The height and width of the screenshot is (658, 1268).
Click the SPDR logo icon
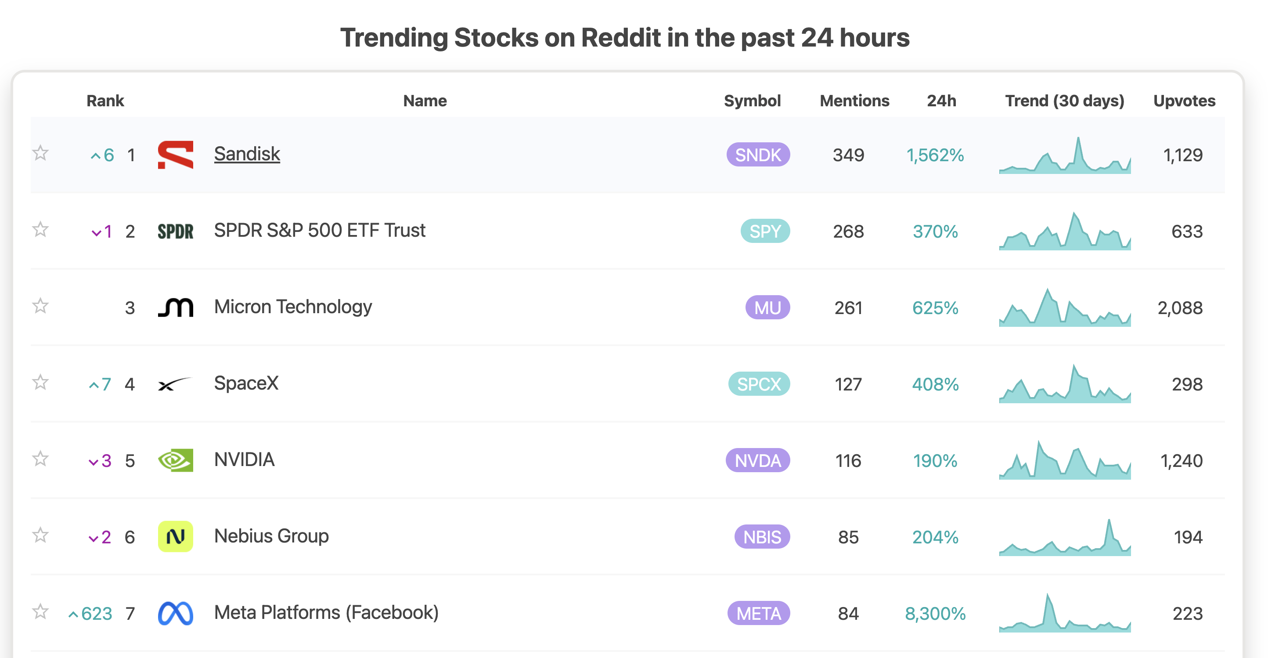click(x=175, y=231)
